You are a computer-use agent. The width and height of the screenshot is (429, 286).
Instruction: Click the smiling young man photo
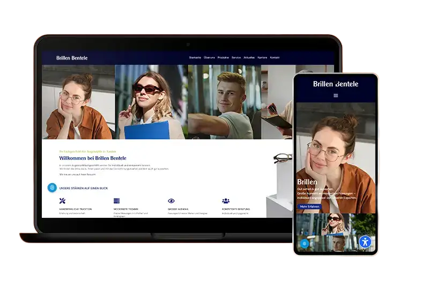(x=224, y=102)
